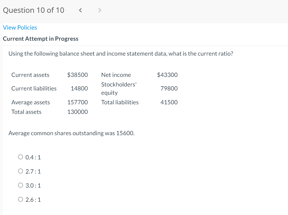Click the Question 10 of 10 heading
This screenshot has width=288, height=215.
coord(33,10)
